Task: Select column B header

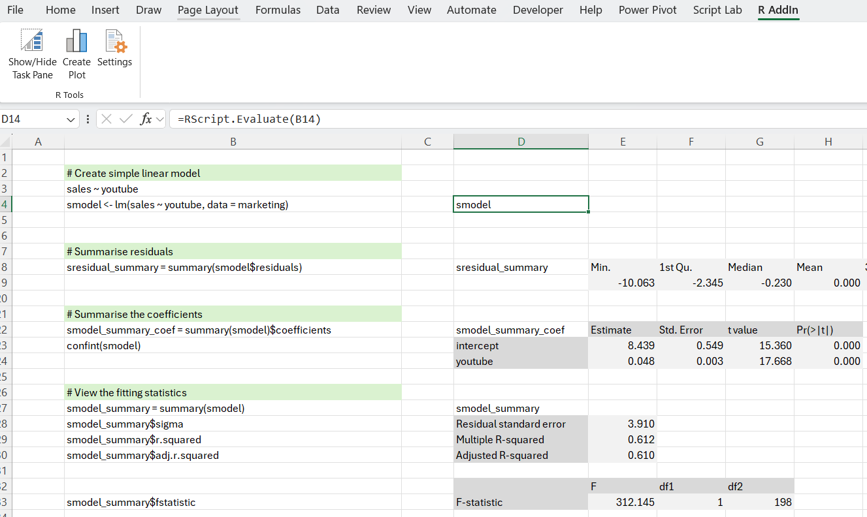Action: click(x=233, y=142)
